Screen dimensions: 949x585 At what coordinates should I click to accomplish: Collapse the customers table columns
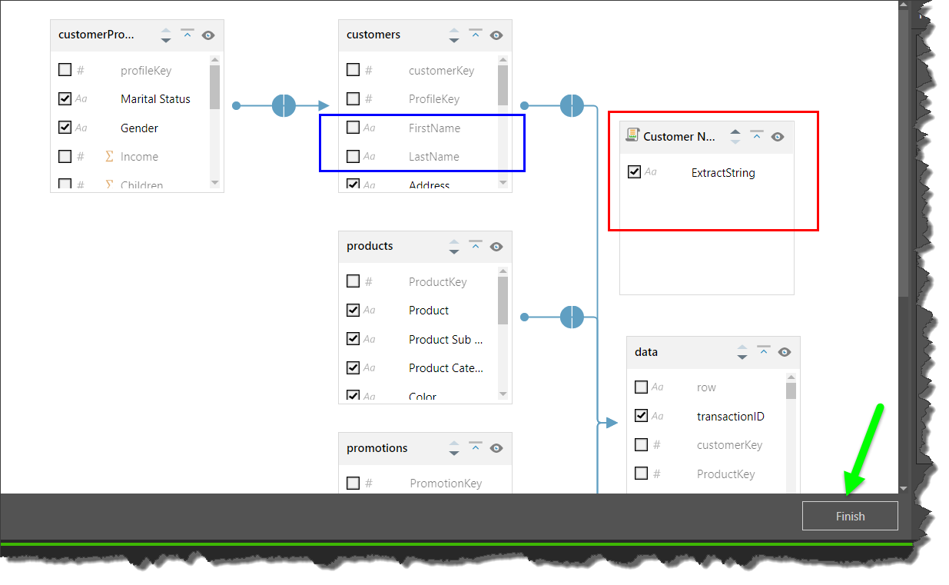(x=476, y=35)
